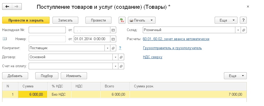Focus Накладная № input field
The height and width of the screenshot is (106, 264).
(x=47, y=30)
